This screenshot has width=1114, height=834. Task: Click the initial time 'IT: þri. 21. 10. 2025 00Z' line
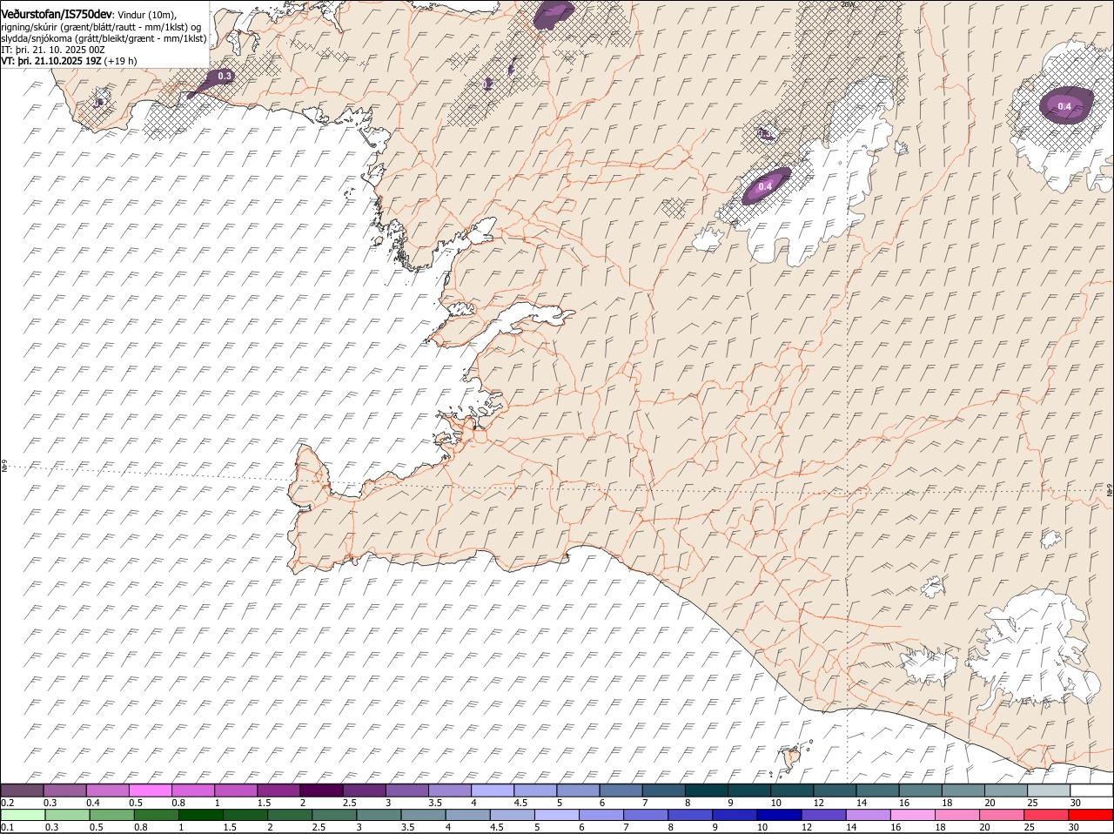tap(53, 50)
